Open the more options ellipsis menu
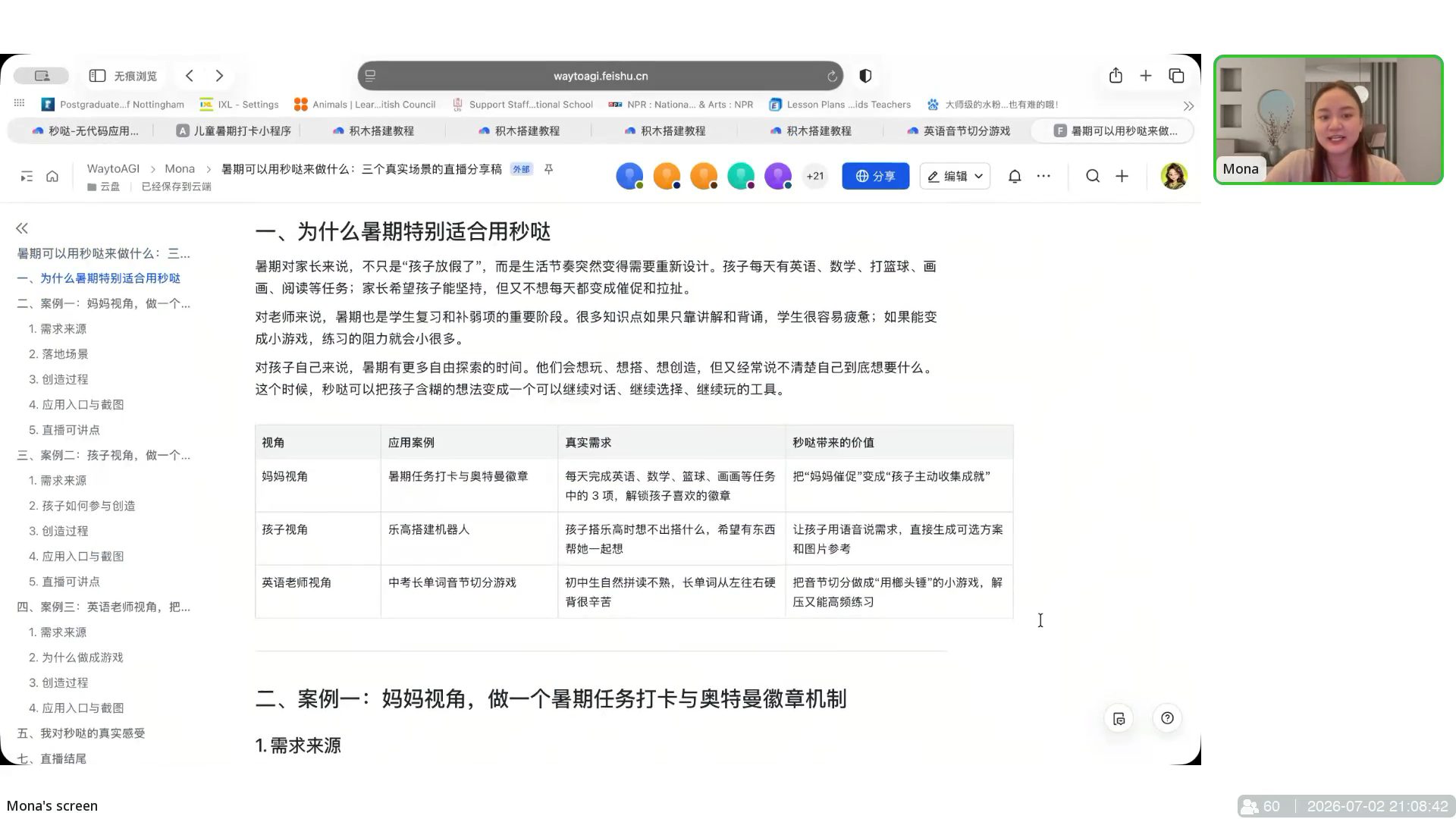Image resolution: width=1456 pixels, height=819 pixels. [1044, 176]
